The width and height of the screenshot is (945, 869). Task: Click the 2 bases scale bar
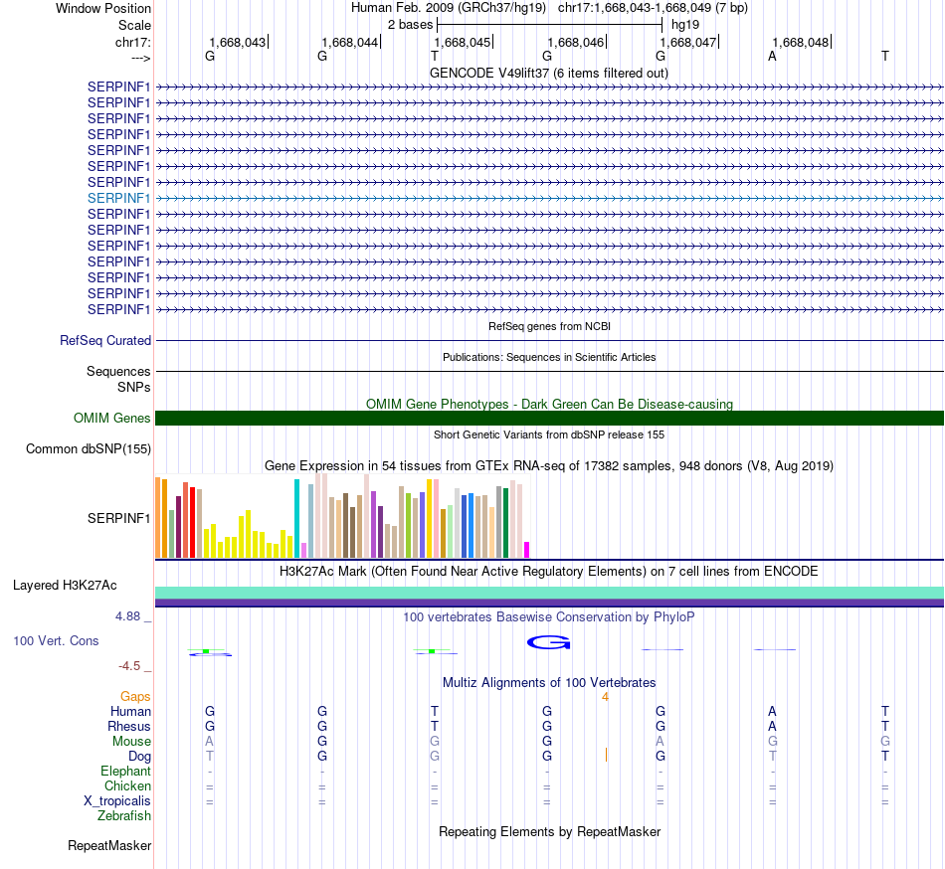[550, 25]
